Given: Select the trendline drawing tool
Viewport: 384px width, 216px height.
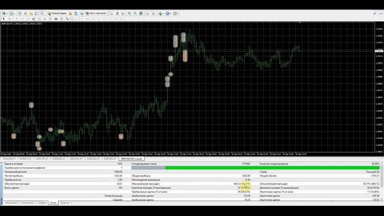Looking at the screenshot, I should tap(28, 19).
